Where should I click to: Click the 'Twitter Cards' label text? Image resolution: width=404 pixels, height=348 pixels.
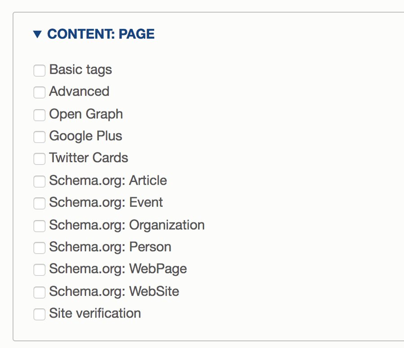tap(88, 158)
